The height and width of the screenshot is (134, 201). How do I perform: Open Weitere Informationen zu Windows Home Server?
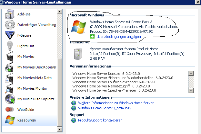click(116, 103)
